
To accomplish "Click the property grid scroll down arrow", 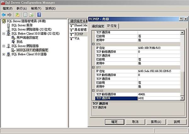I will (182, 98).
